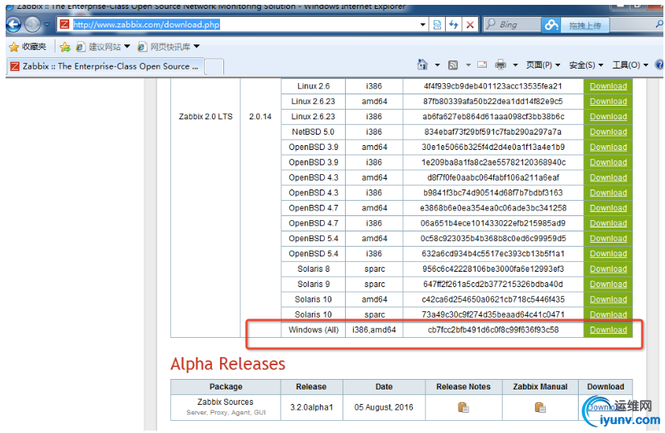Screen dimensions: 665x433
Task: Click the RSS feeds icon
Action: click(453, 65)
